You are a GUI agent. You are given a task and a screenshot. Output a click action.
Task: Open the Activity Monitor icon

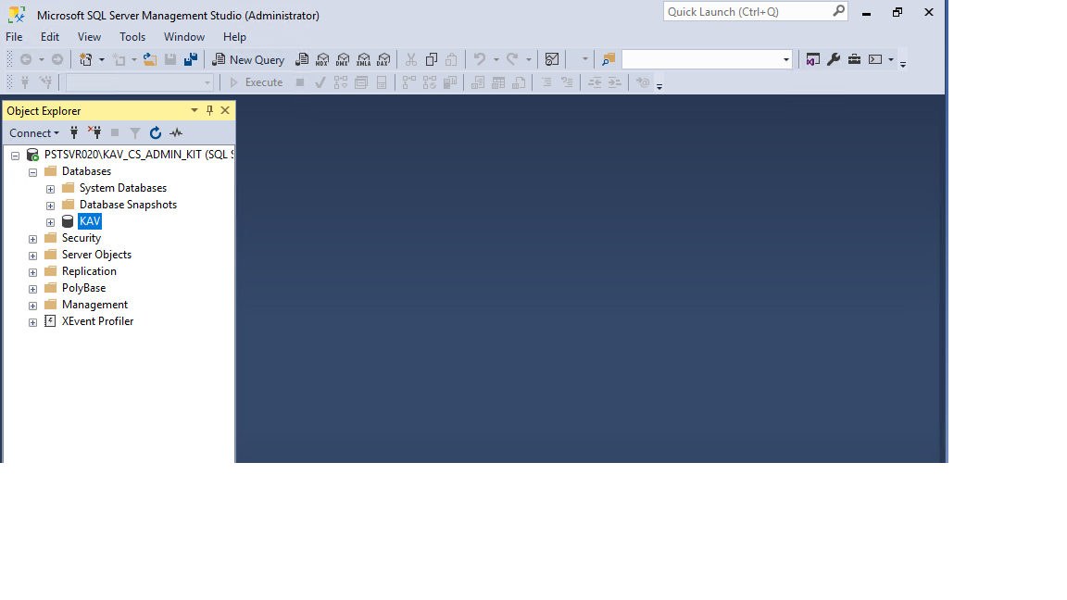552,60
